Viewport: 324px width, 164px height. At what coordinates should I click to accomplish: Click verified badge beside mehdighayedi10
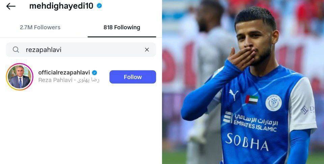tap(99, 6)
